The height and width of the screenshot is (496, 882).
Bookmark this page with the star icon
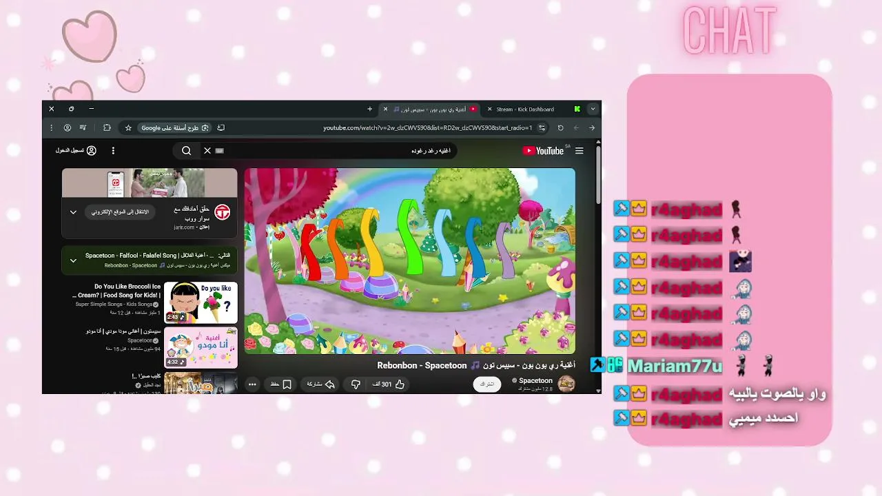tap(128, 127)
